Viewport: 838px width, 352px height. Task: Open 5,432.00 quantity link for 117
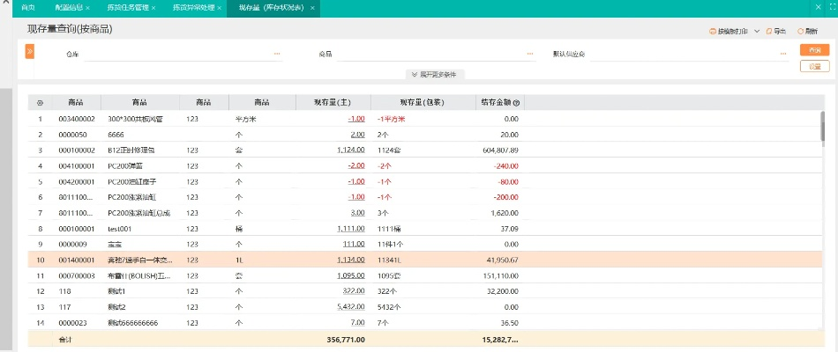[x=351, y=307]
